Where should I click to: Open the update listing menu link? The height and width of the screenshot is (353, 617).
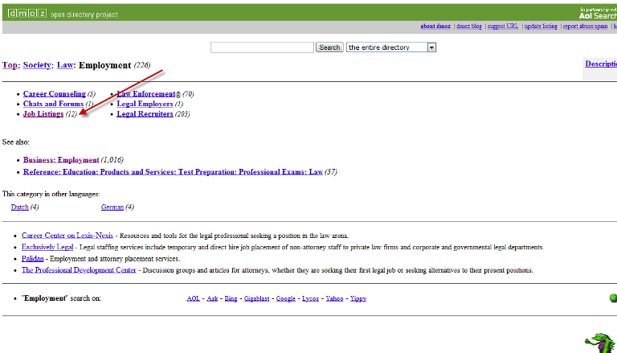point(540,27)
